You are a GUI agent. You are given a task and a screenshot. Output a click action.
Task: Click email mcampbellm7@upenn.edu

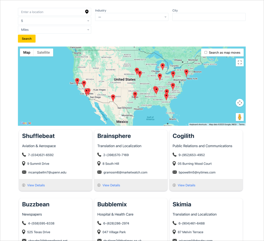tap(47, 172)
